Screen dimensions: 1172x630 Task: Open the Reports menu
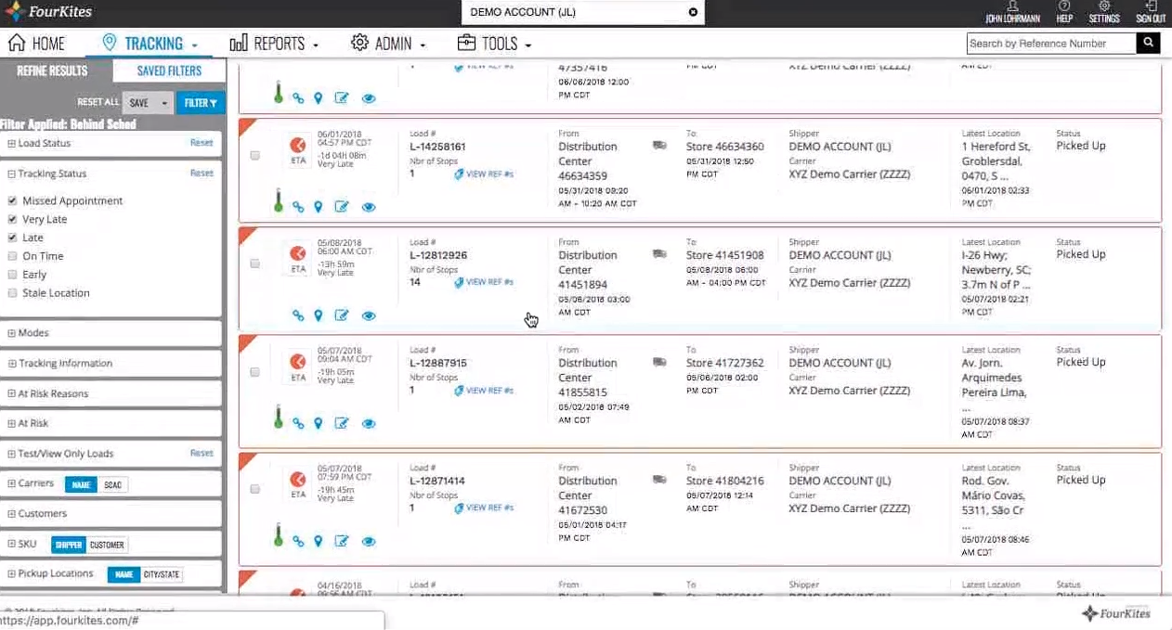[274, 44]
